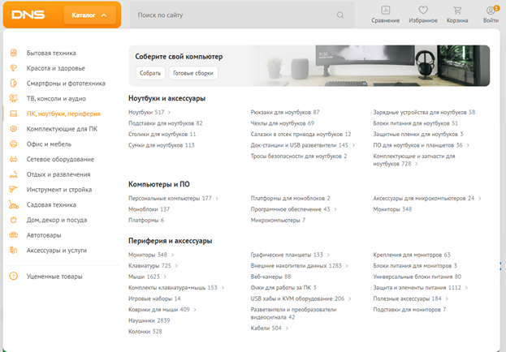The height and width of the screenshot is (352, 506).
Task: Open Колонки 328 link
Action: tap(145, 332)
